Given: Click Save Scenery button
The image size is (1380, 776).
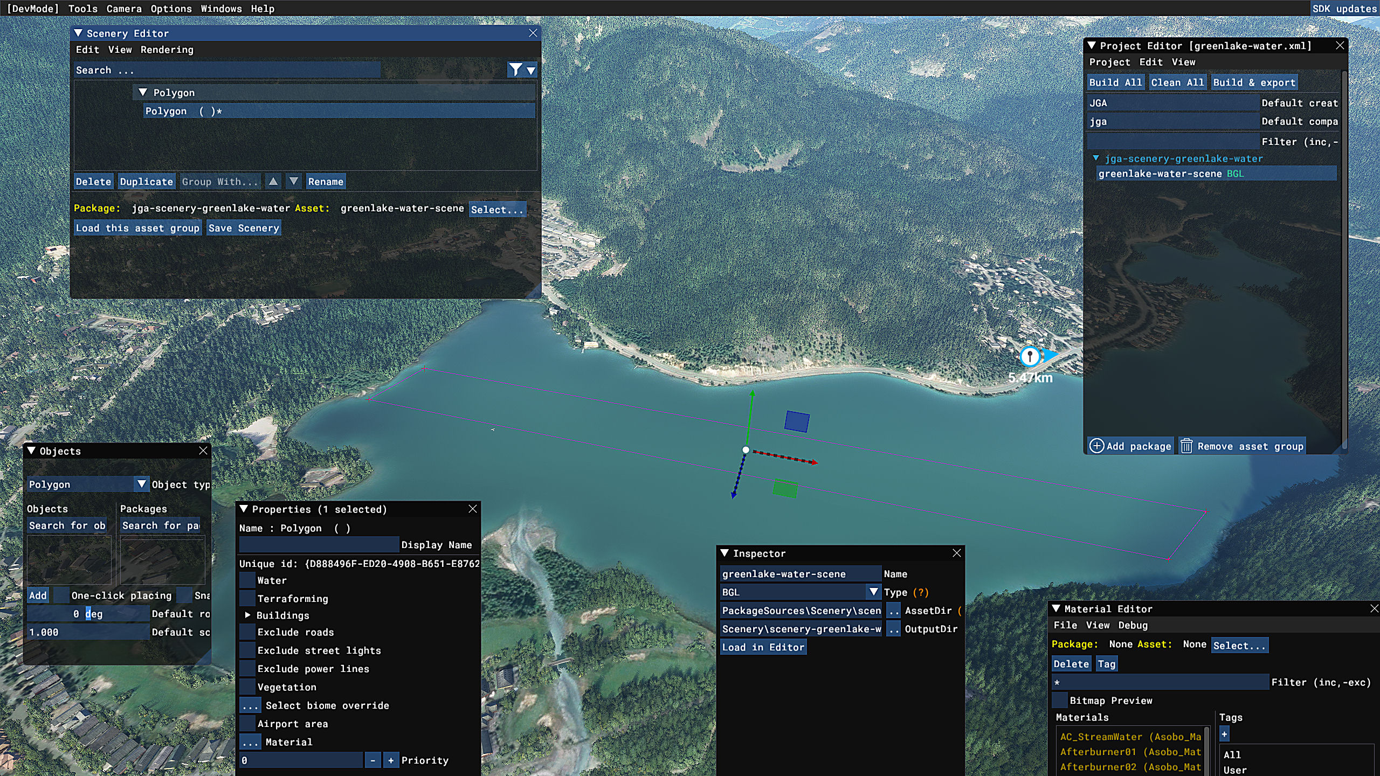Looking at the screenshot, I should (x=244, y=228).
